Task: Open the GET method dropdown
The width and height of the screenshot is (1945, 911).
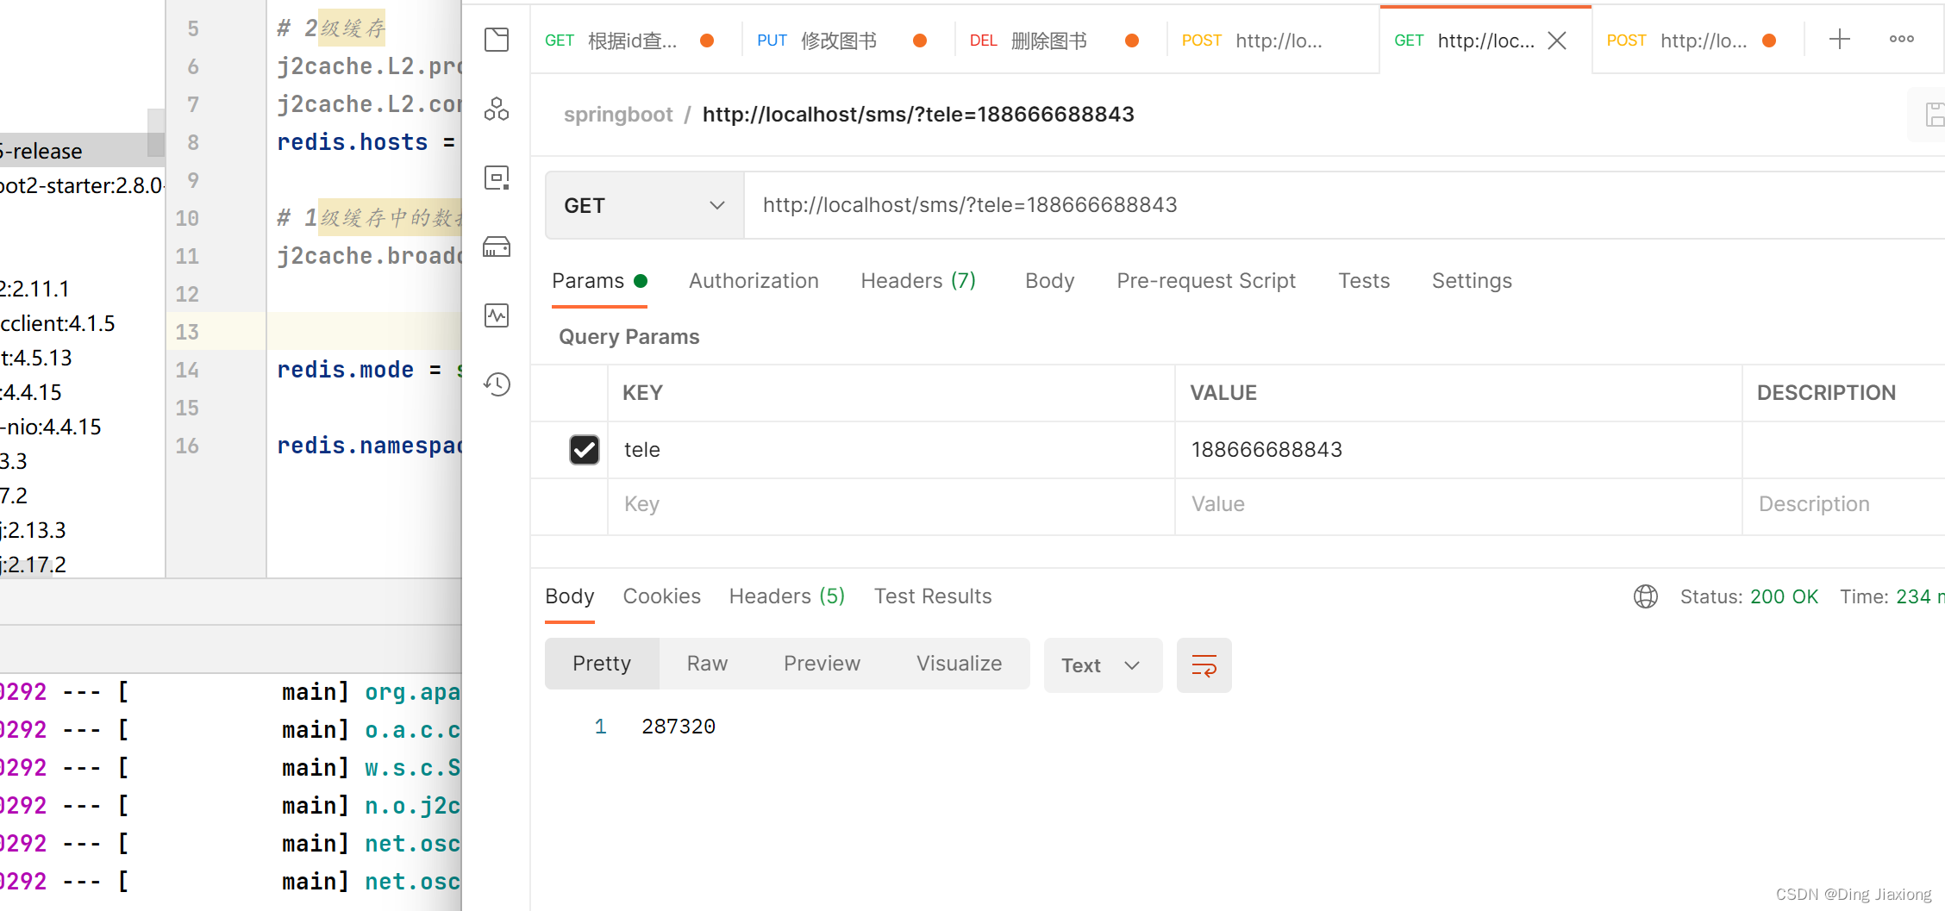Action: point(645,205)
